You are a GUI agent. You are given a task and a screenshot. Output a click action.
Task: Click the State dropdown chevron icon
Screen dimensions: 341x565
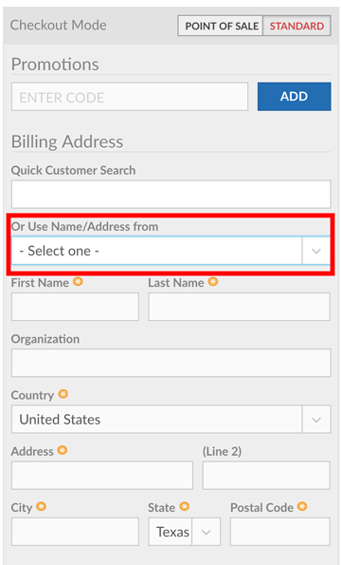point(206,532)
